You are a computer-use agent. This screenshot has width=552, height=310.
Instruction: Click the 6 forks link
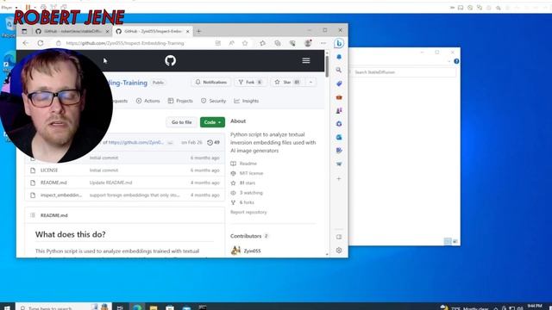coord(247,202)
